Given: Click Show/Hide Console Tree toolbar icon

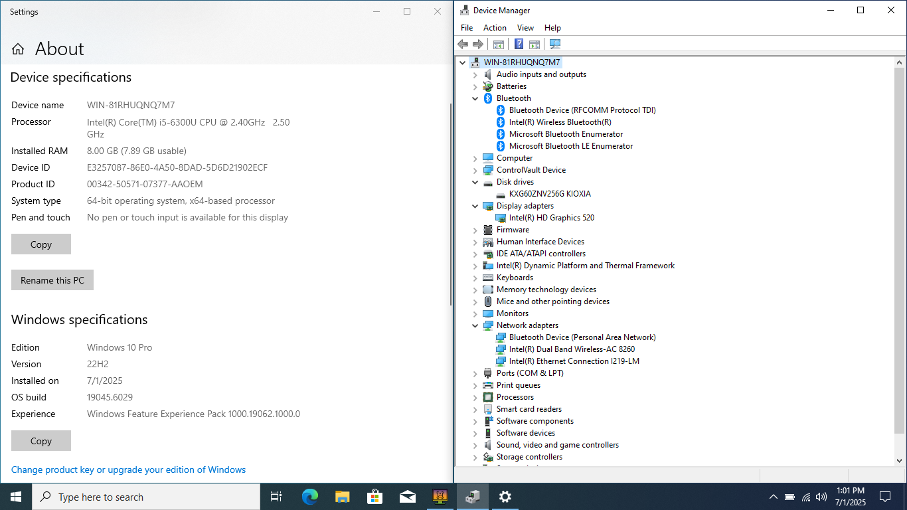Looking at the screenshot, I should (498, 44).
